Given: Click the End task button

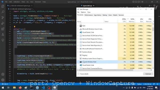Looking at the screenshot, I should [148, 74].
